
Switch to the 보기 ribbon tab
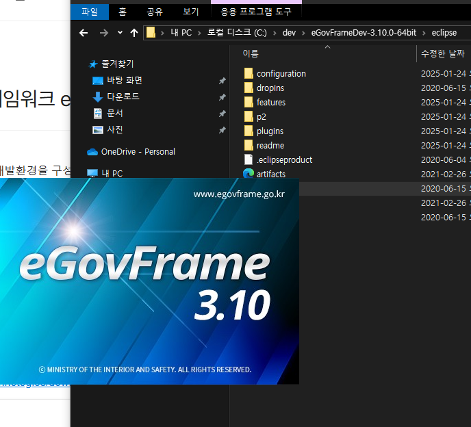click(191, 12)
